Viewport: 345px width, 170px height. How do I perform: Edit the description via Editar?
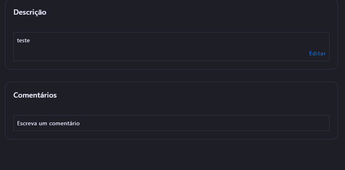tap(317, 53)
